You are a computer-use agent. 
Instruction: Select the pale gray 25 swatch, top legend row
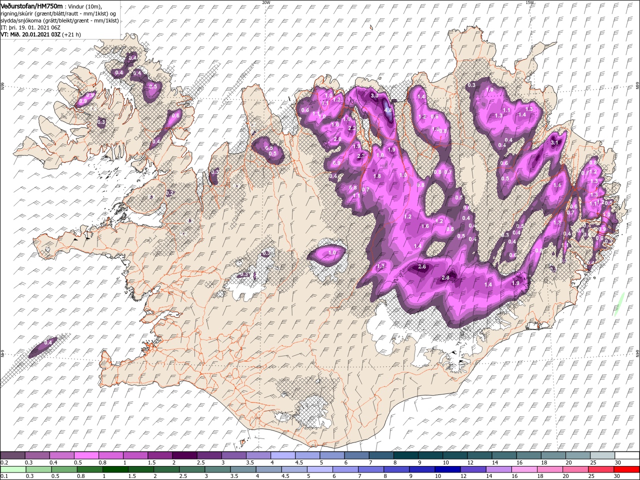click(603, 455)
